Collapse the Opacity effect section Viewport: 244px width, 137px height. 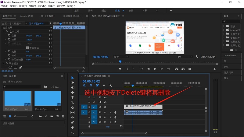point(3,63)
